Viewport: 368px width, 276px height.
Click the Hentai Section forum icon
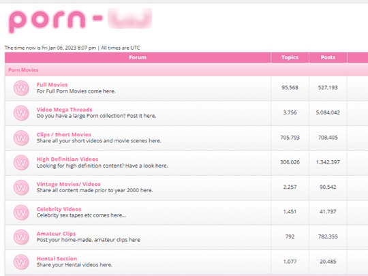pos(21,262)
